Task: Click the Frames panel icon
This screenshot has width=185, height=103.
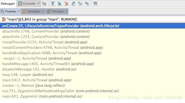Action: pos(2,12)
